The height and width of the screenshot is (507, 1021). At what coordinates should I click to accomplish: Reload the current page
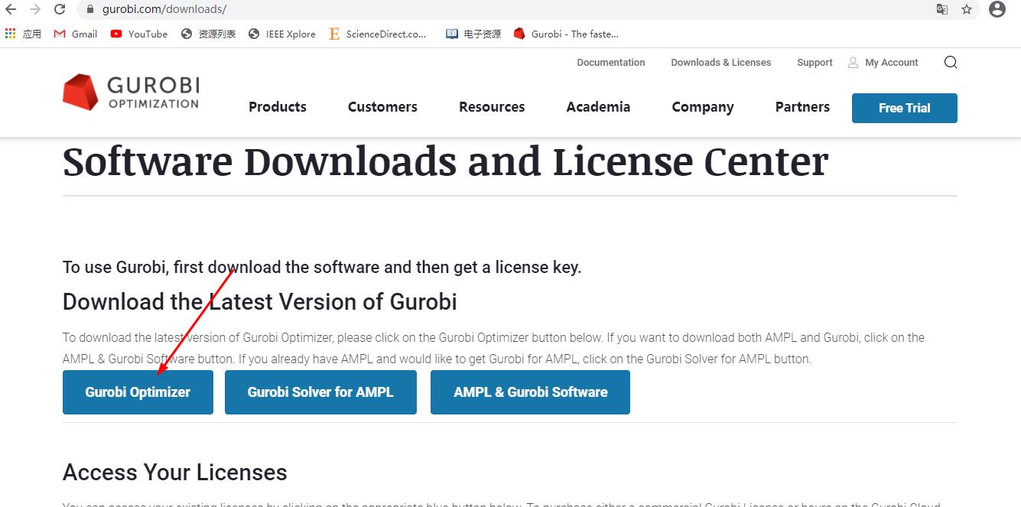point(60,10)
